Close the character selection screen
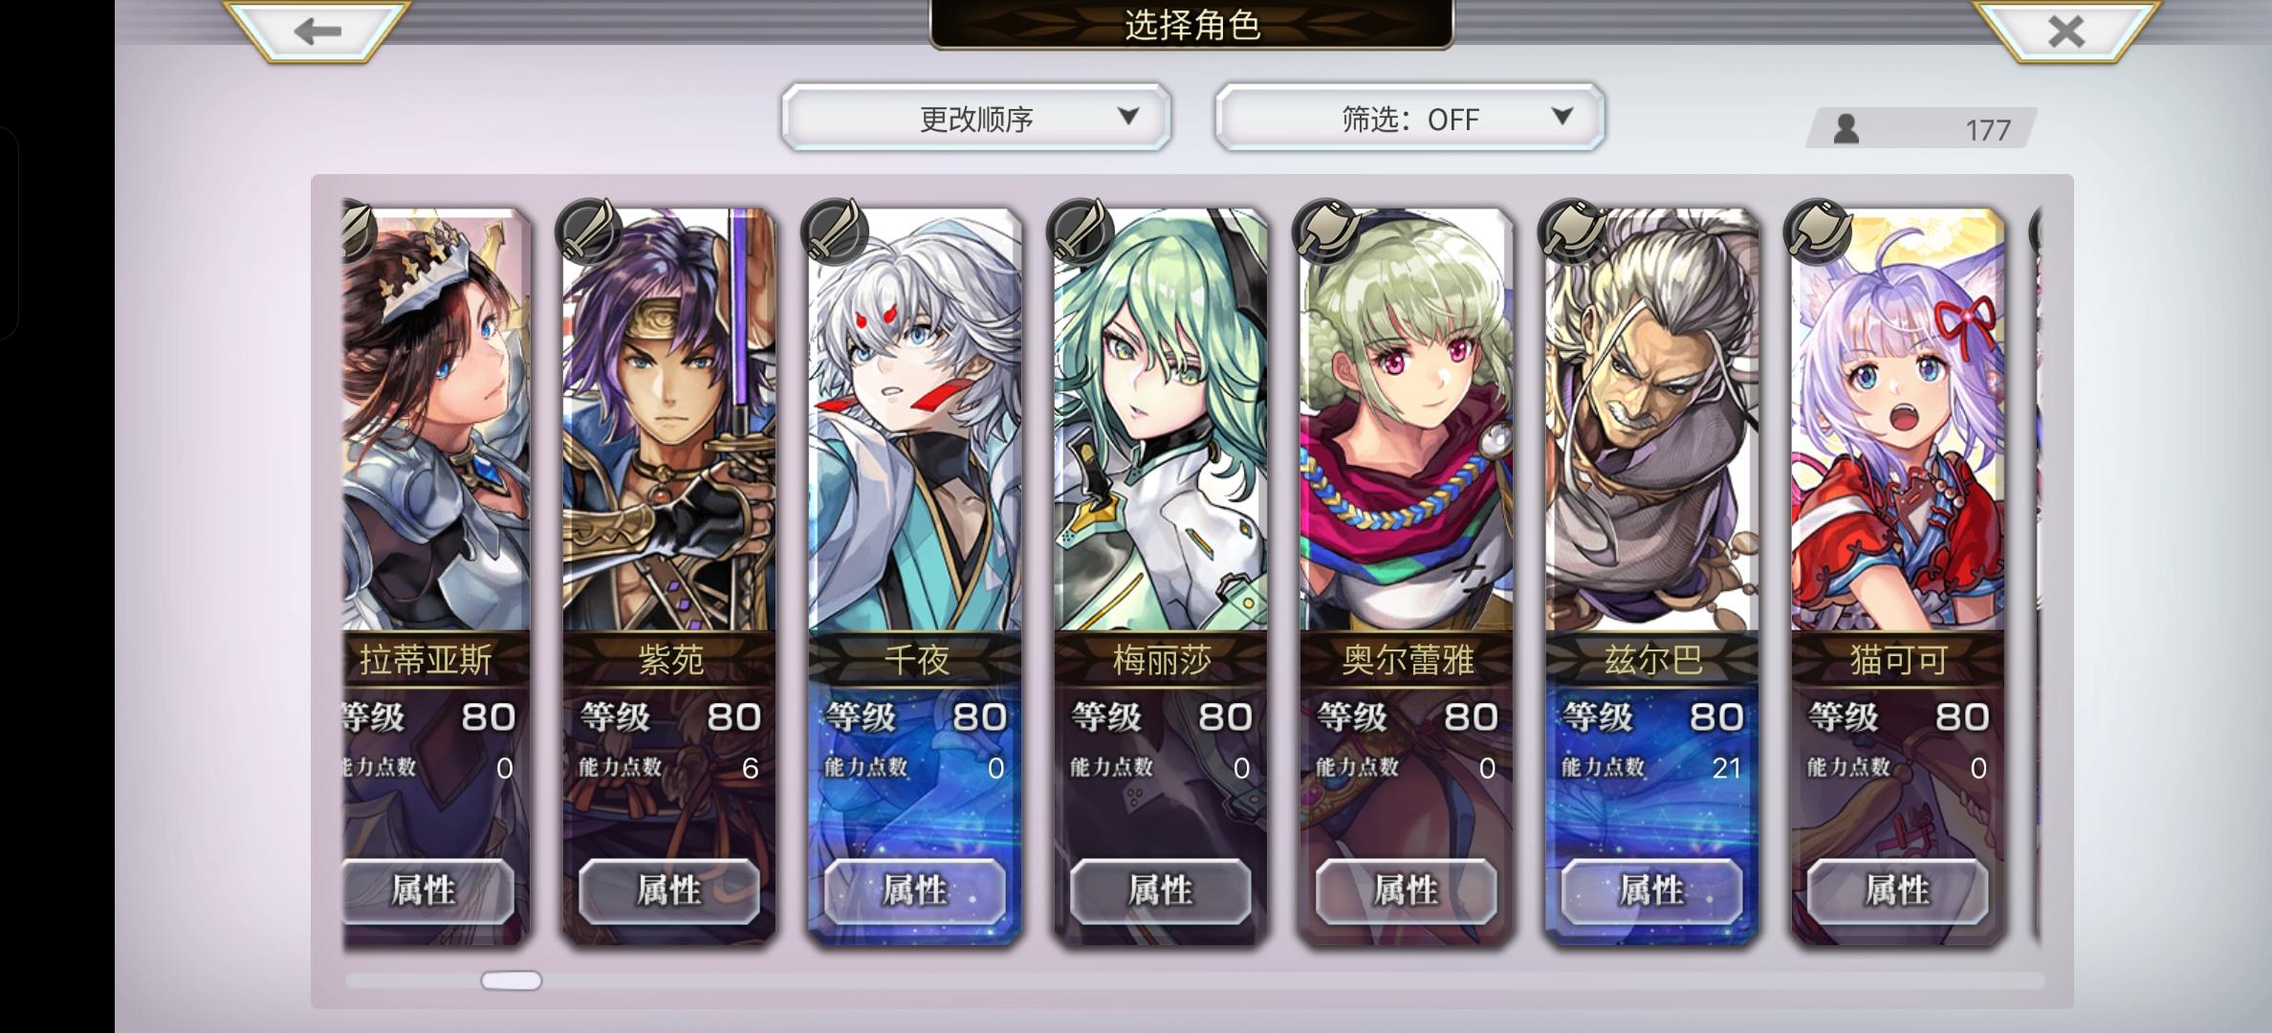Image resolution: width=2272 pixels, height=1033 pixels. point(2066,32)
